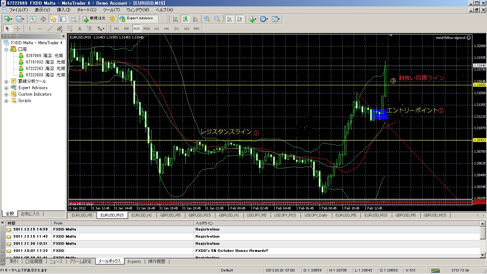Click the 新規注文 new order button
487x274 pixels.
pos(94,19)
